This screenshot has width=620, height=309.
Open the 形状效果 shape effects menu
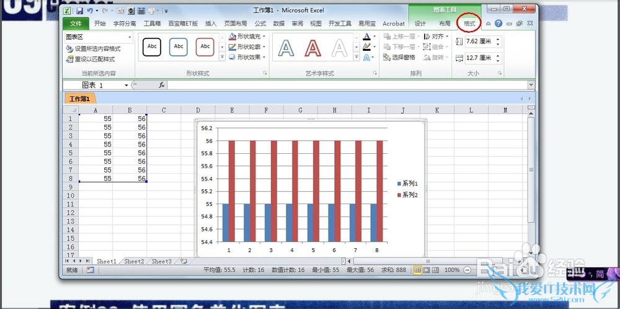click(x=247, y=57)
